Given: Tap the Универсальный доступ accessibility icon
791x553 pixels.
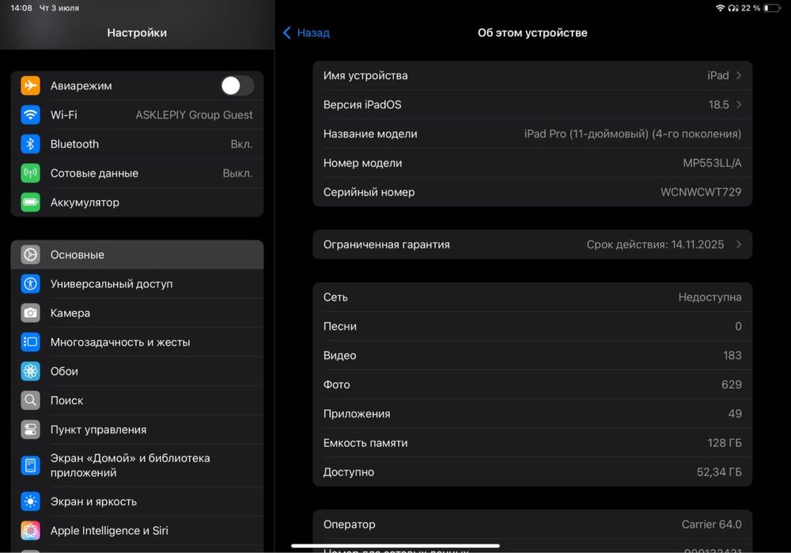Looking at the screenshot, I should pyautogui.click(x=30, y=284).
